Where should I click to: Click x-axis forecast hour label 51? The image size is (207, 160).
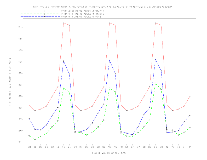[127, 147]
